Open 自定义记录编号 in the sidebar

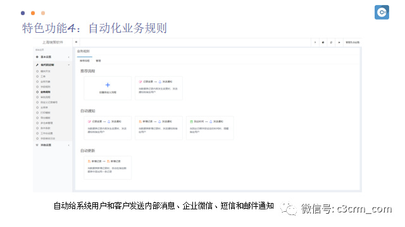pyautogui.click(x=49, y=102)
